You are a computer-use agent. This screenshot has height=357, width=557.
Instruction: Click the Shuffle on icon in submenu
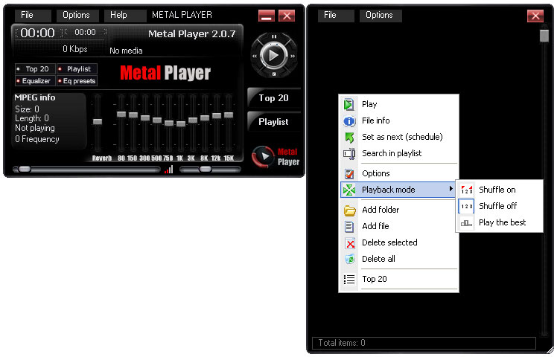point(466,190)
